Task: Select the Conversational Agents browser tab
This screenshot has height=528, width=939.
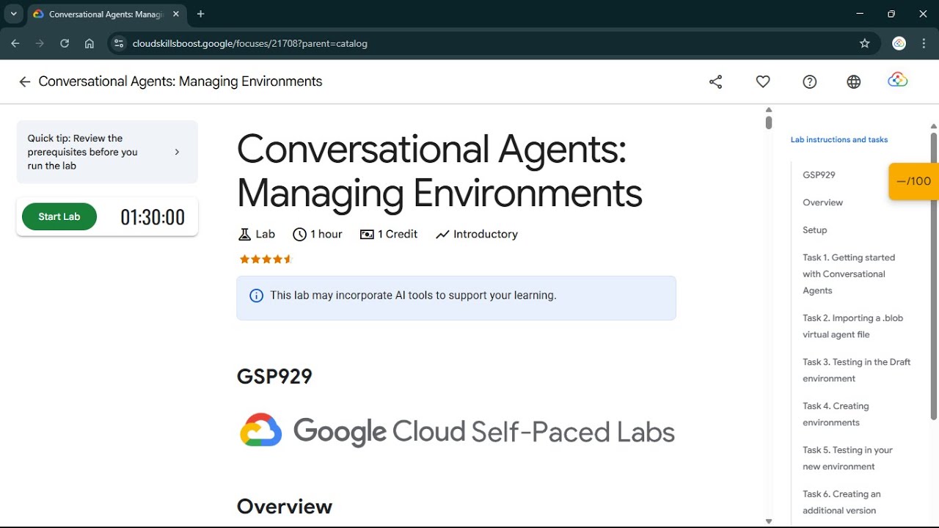Action: pyautogui.click(x=106, y=14)
